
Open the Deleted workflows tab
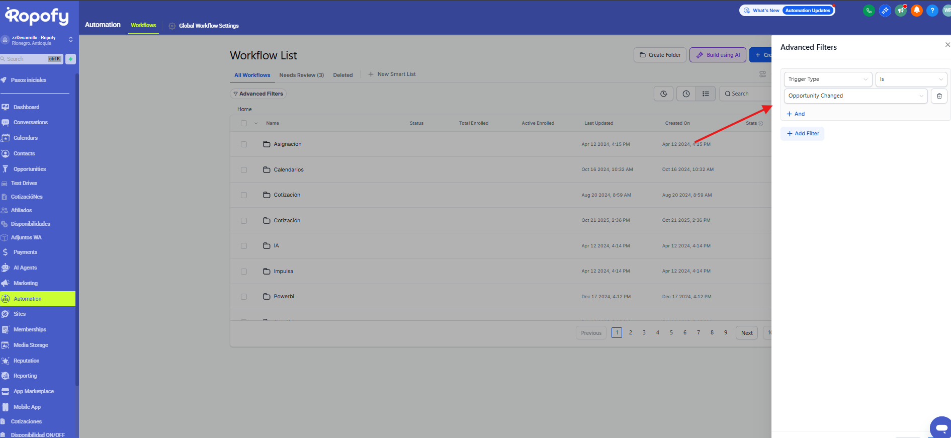click(342, 75)
